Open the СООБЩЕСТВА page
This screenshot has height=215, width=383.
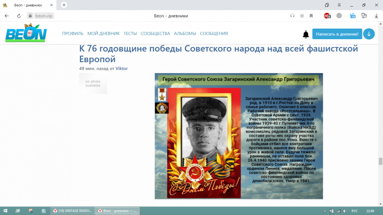coord(156,33)
